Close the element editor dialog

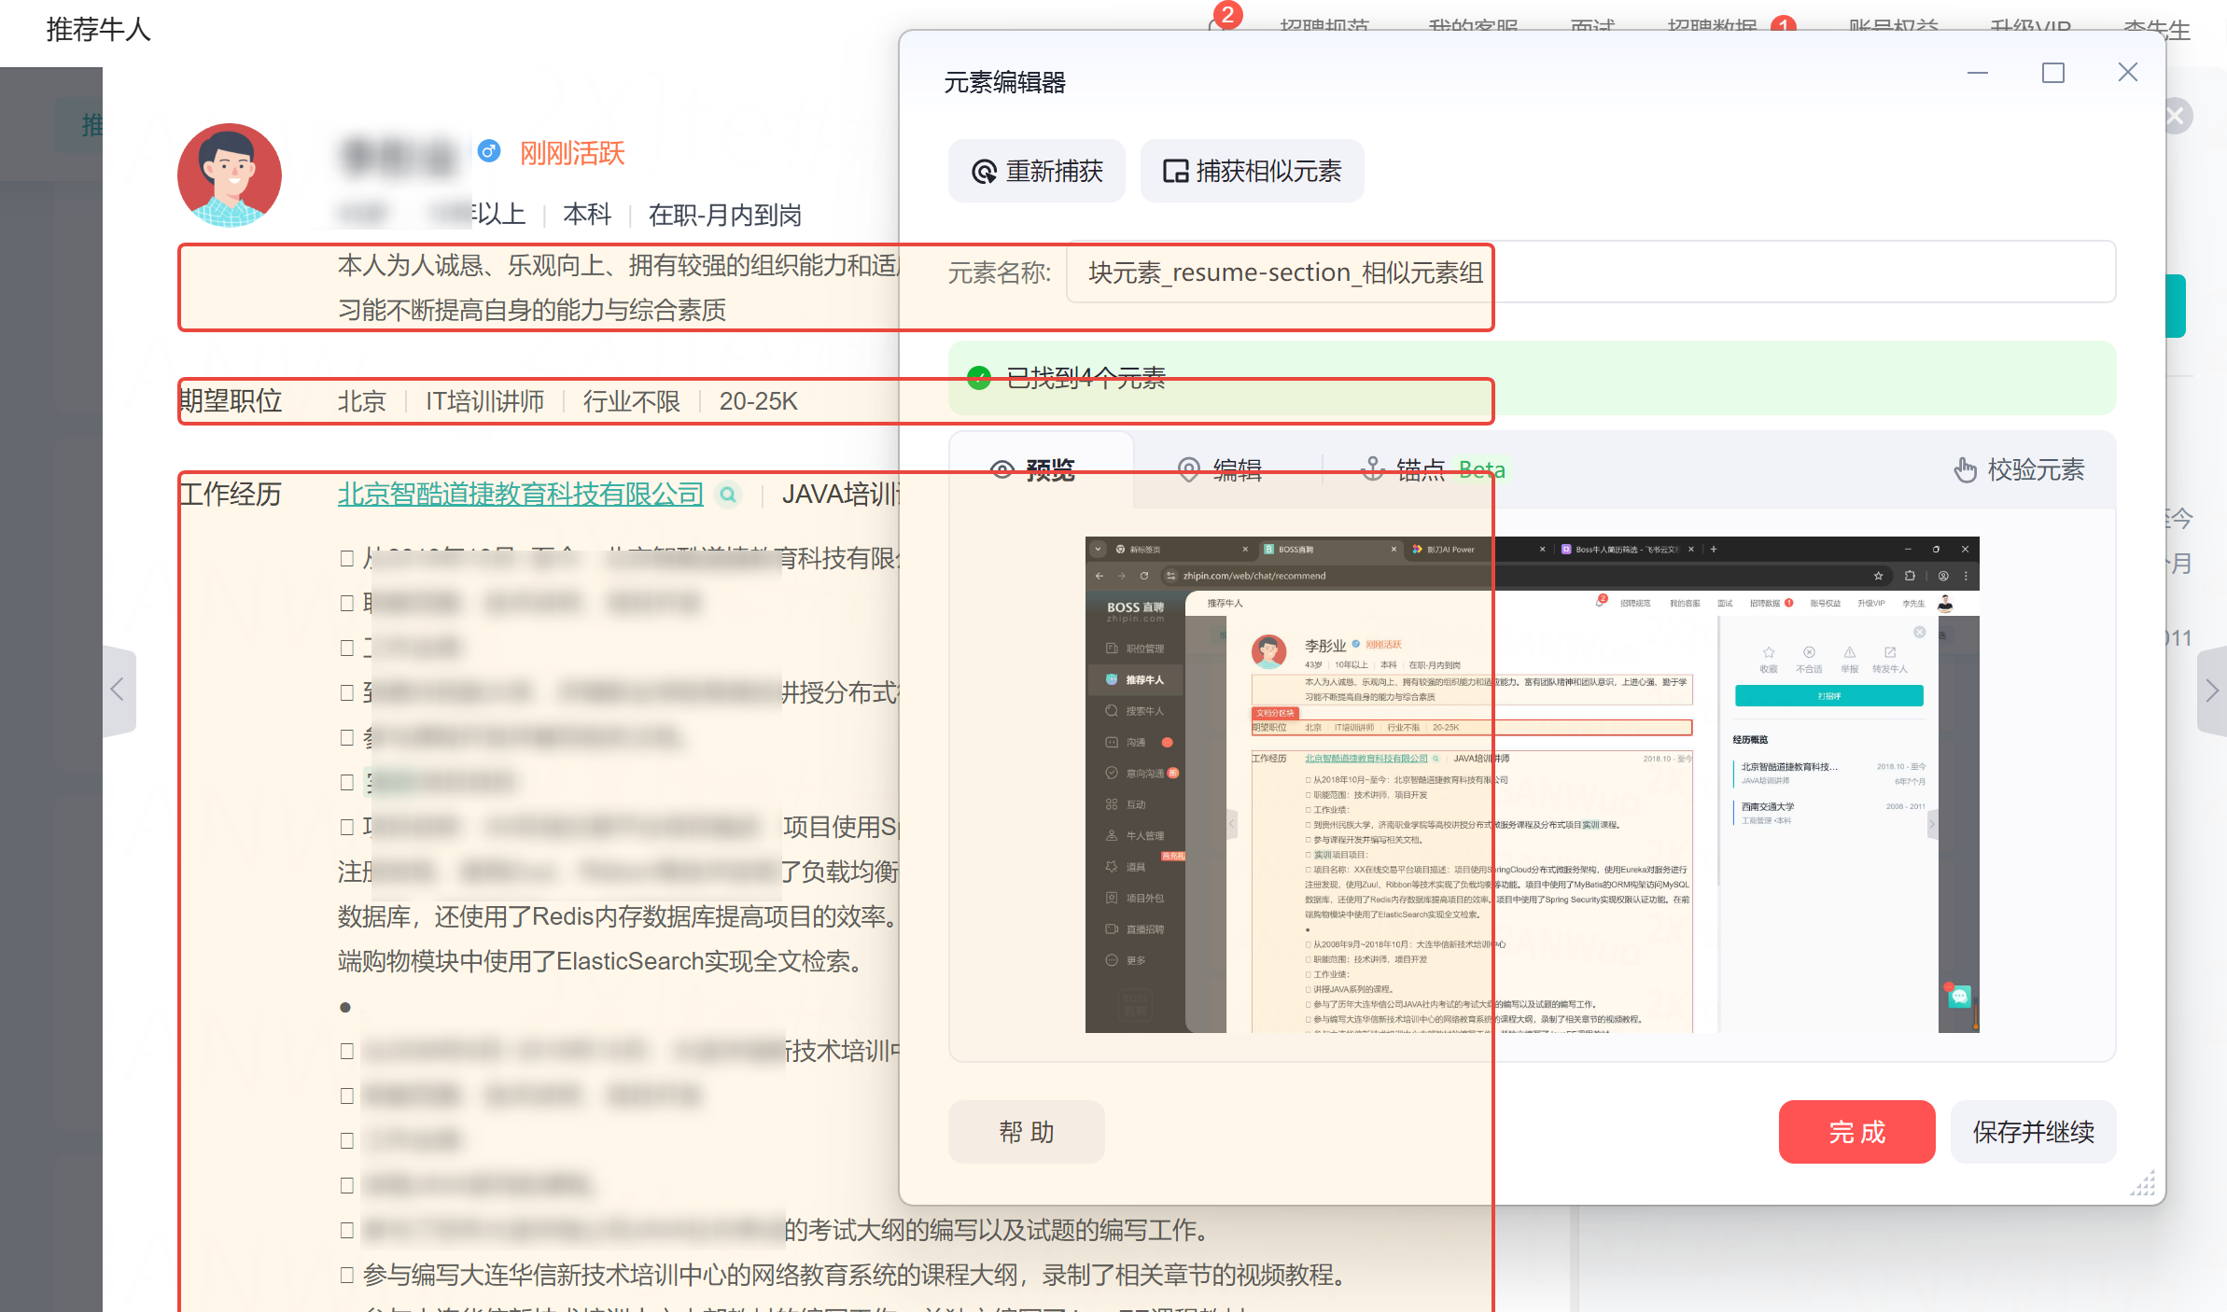tap(2127, 73)
